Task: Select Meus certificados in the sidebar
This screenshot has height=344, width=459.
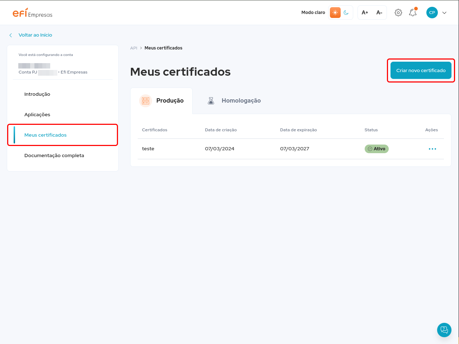Action: tap(63, 135)
